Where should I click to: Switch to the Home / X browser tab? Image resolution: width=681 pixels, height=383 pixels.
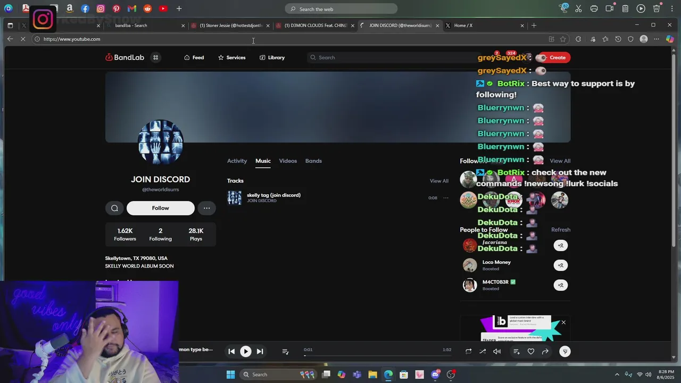click(x=484, y=25)
